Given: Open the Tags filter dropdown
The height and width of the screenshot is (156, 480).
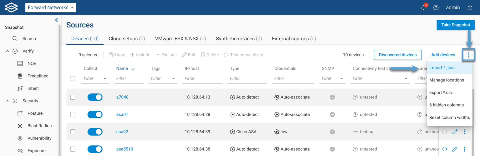Looking at the screenshot, I should point(173,78).
